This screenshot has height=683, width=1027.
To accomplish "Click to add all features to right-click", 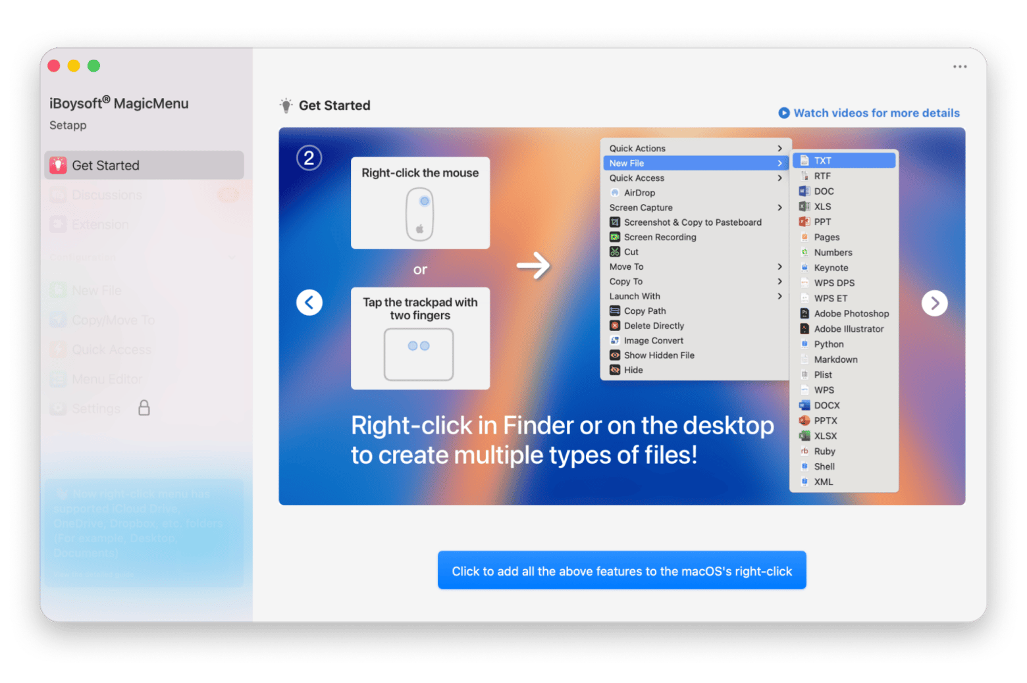I will (621, 570).
